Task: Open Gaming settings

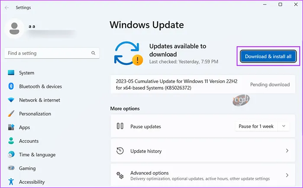Action: 27,169
